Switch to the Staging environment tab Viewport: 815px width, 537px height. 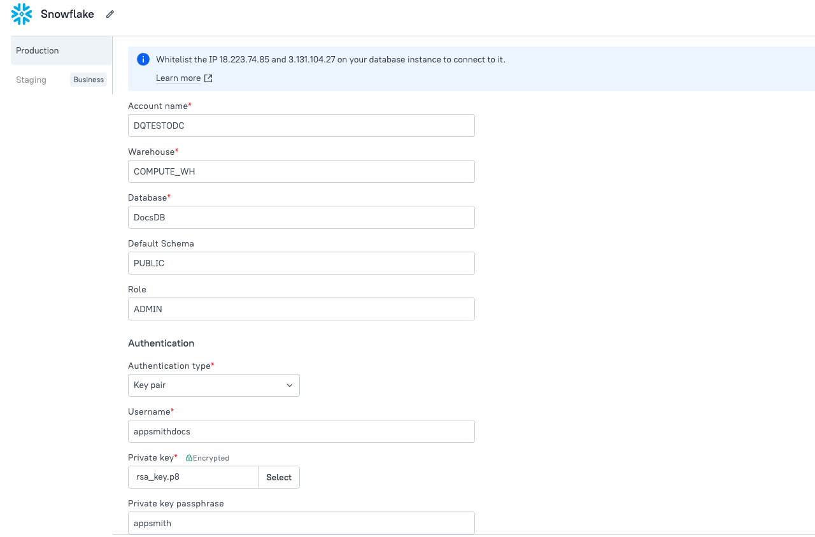(x=31, y=80)
